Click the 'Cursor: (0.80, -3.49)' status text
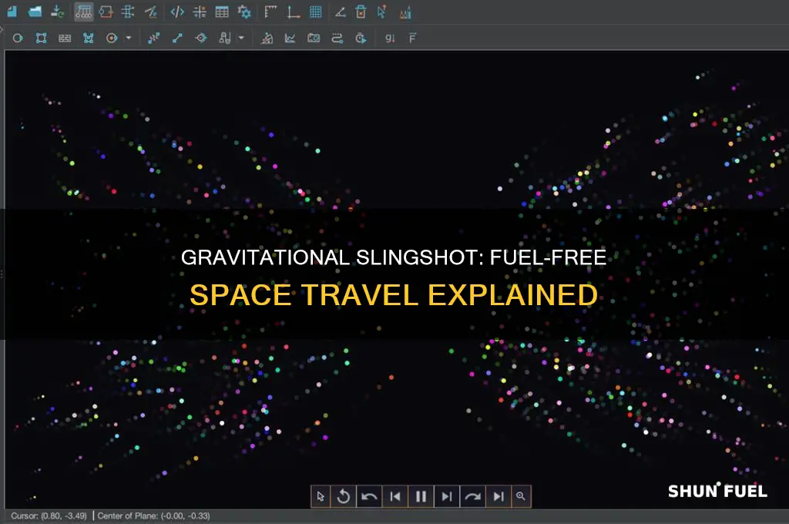The width and height of the screenshot is (789, 524). click(x=49, y=516)
